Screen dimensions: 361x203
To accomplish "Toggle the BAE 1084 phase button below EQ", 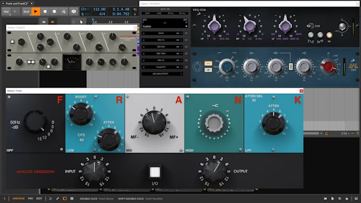I will [x=208, y=70].
